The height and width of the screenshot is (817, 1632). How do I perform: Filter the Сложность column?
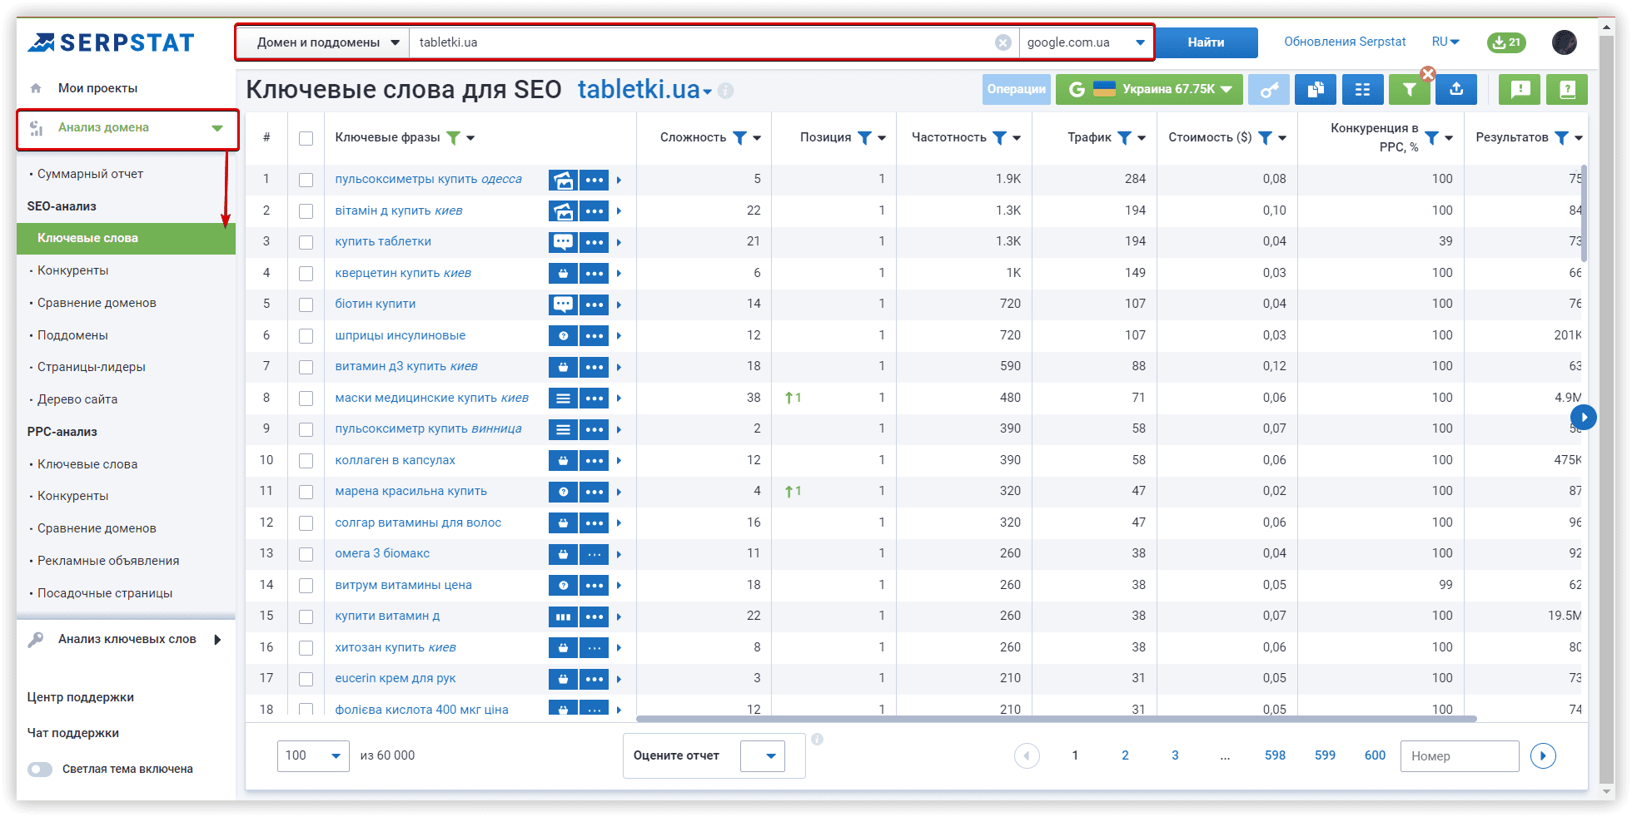(739, 138)
